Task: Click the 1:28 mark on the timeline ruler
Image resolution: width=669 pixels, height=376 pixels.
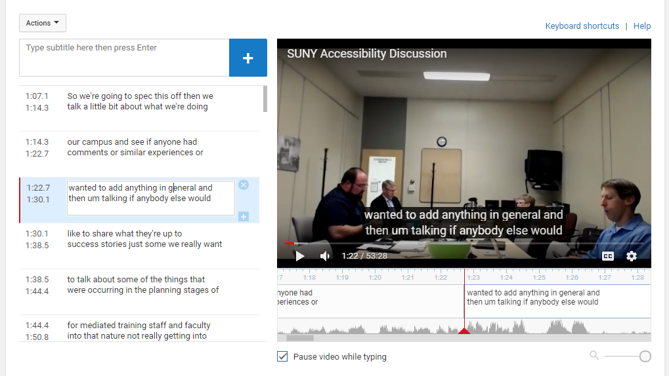Action: pos(637,278)
